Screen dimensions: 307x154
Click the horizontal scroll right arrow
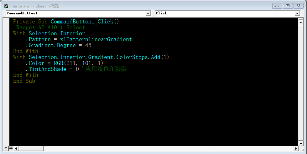pos(295,148)
